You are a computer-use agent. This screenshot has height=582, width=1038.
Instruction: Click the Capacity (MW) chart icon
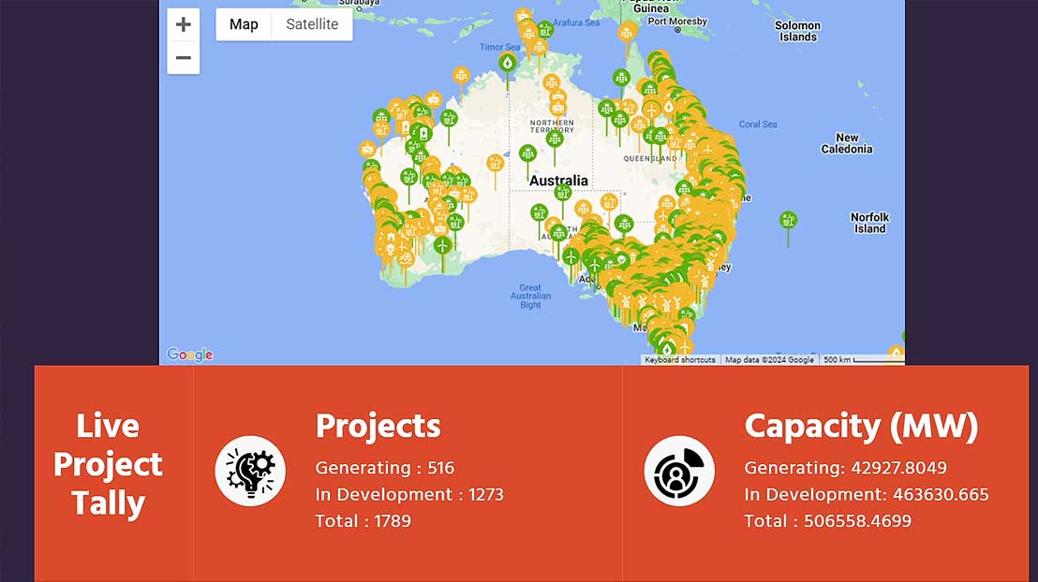click(679, 471)
